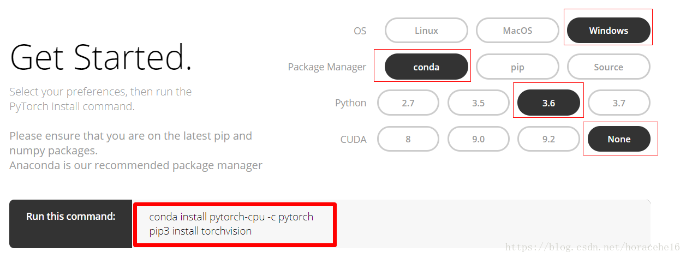The height and width of the screenshot is (258, 686).
Task: Set CUDA option to None
Action: [619, 139]
